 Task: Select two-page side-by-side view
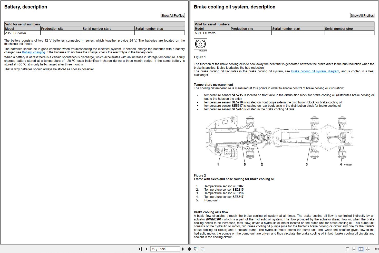[361, 249]
